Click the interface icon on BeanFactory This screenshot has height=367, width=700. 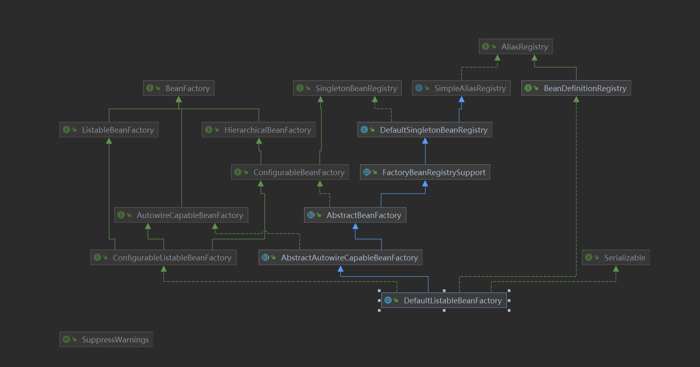pyautogui.click(x=150, y=88)
